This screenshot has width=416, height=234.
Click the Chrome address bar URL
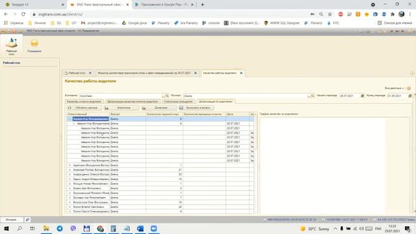coord(60,14)
